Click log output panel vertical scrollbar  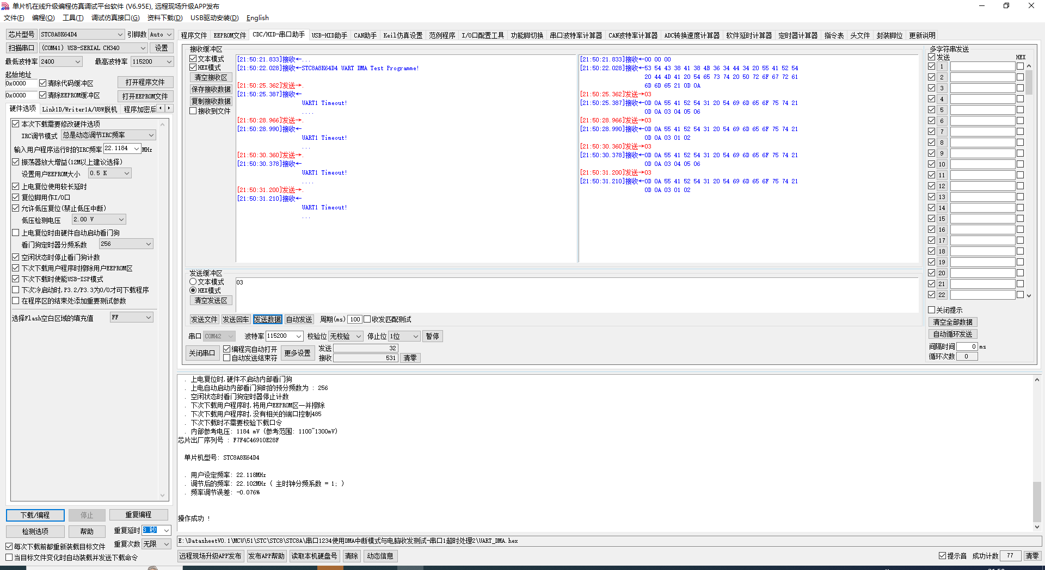pyautogui.click(x=1037, y=453)
